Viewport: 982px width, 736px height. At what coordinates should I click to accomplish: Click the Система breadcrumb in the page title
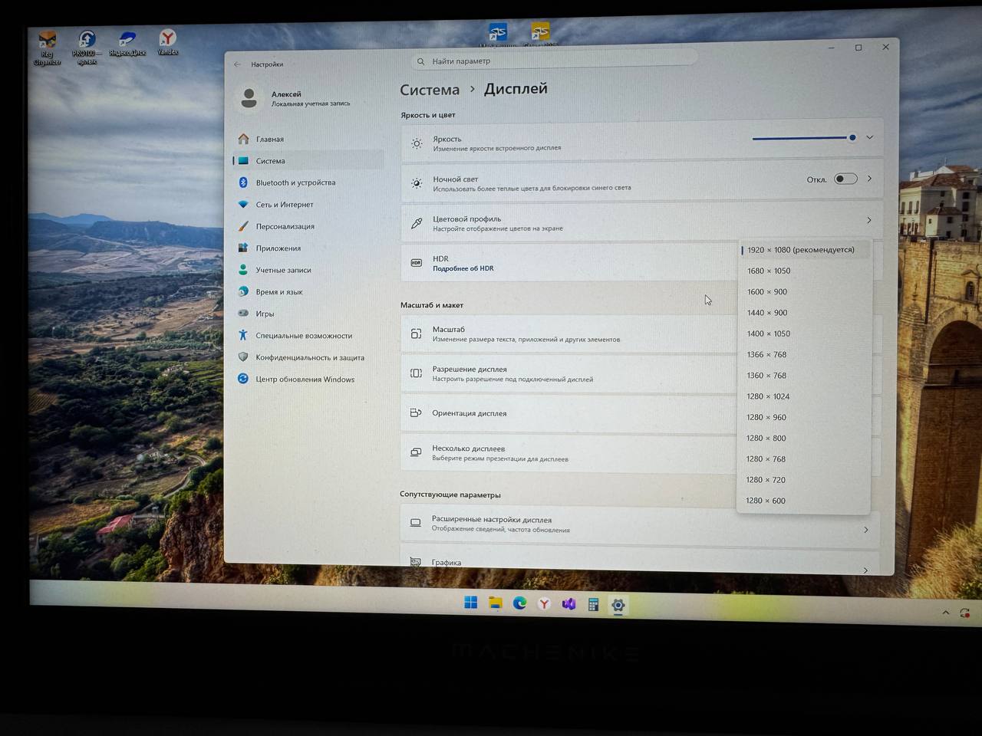click(430, 90)
